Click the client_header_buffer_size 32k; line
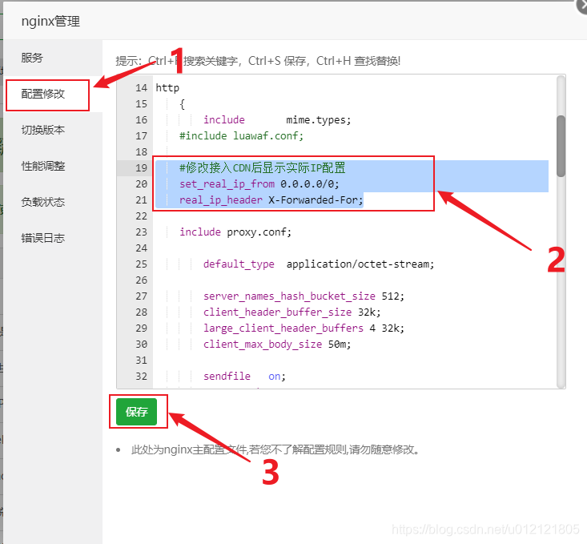The image size is (587, 544). (291, 312)
